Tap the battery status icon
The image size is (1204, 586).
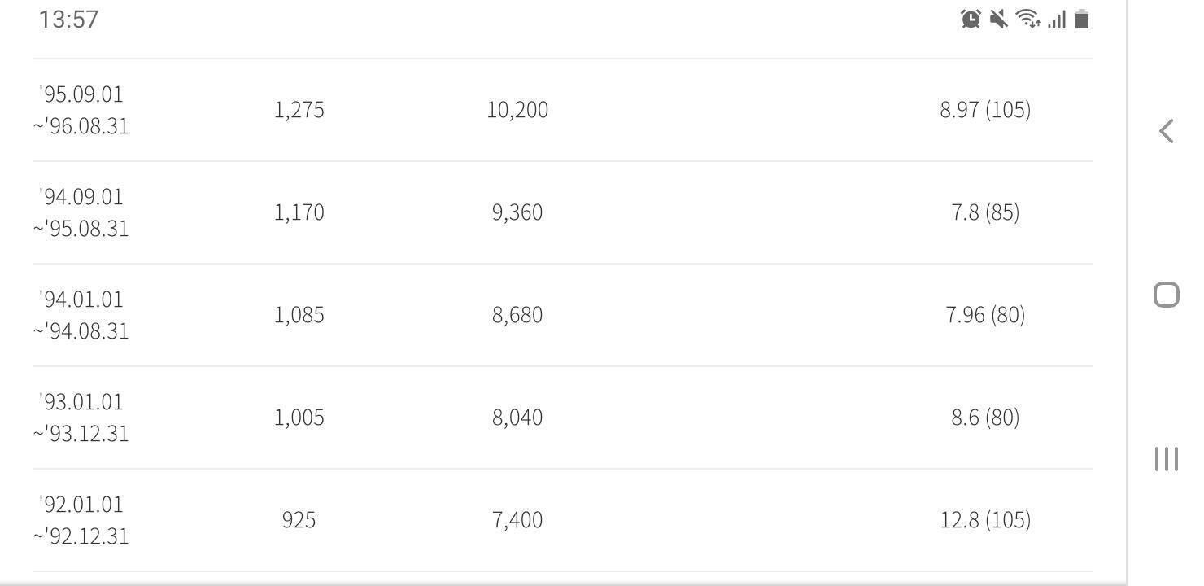point(1082,19)
